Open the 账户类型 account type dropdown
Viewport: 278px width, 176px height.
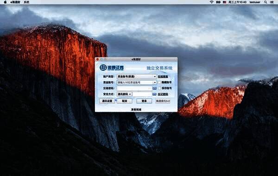coord(137,76)
